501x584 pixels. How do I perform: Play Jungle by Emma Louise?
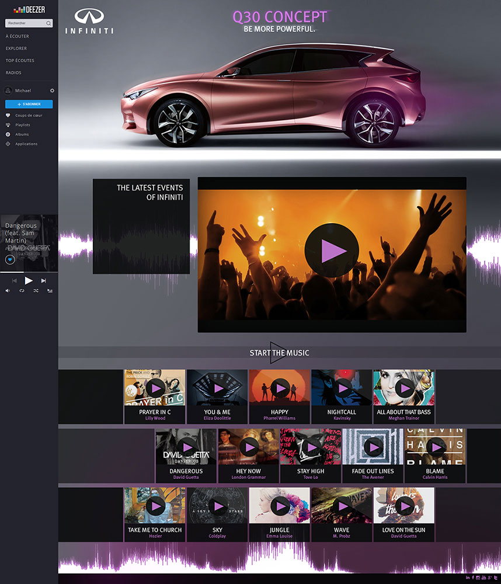tap(280, 506)
